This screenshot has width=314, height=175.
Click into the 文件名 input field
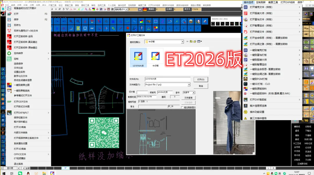click(167, 79)
